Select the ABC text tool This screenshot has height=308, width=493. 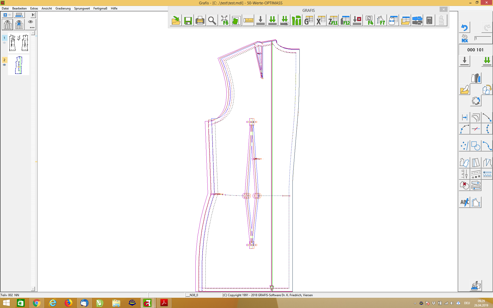(464, 202)
